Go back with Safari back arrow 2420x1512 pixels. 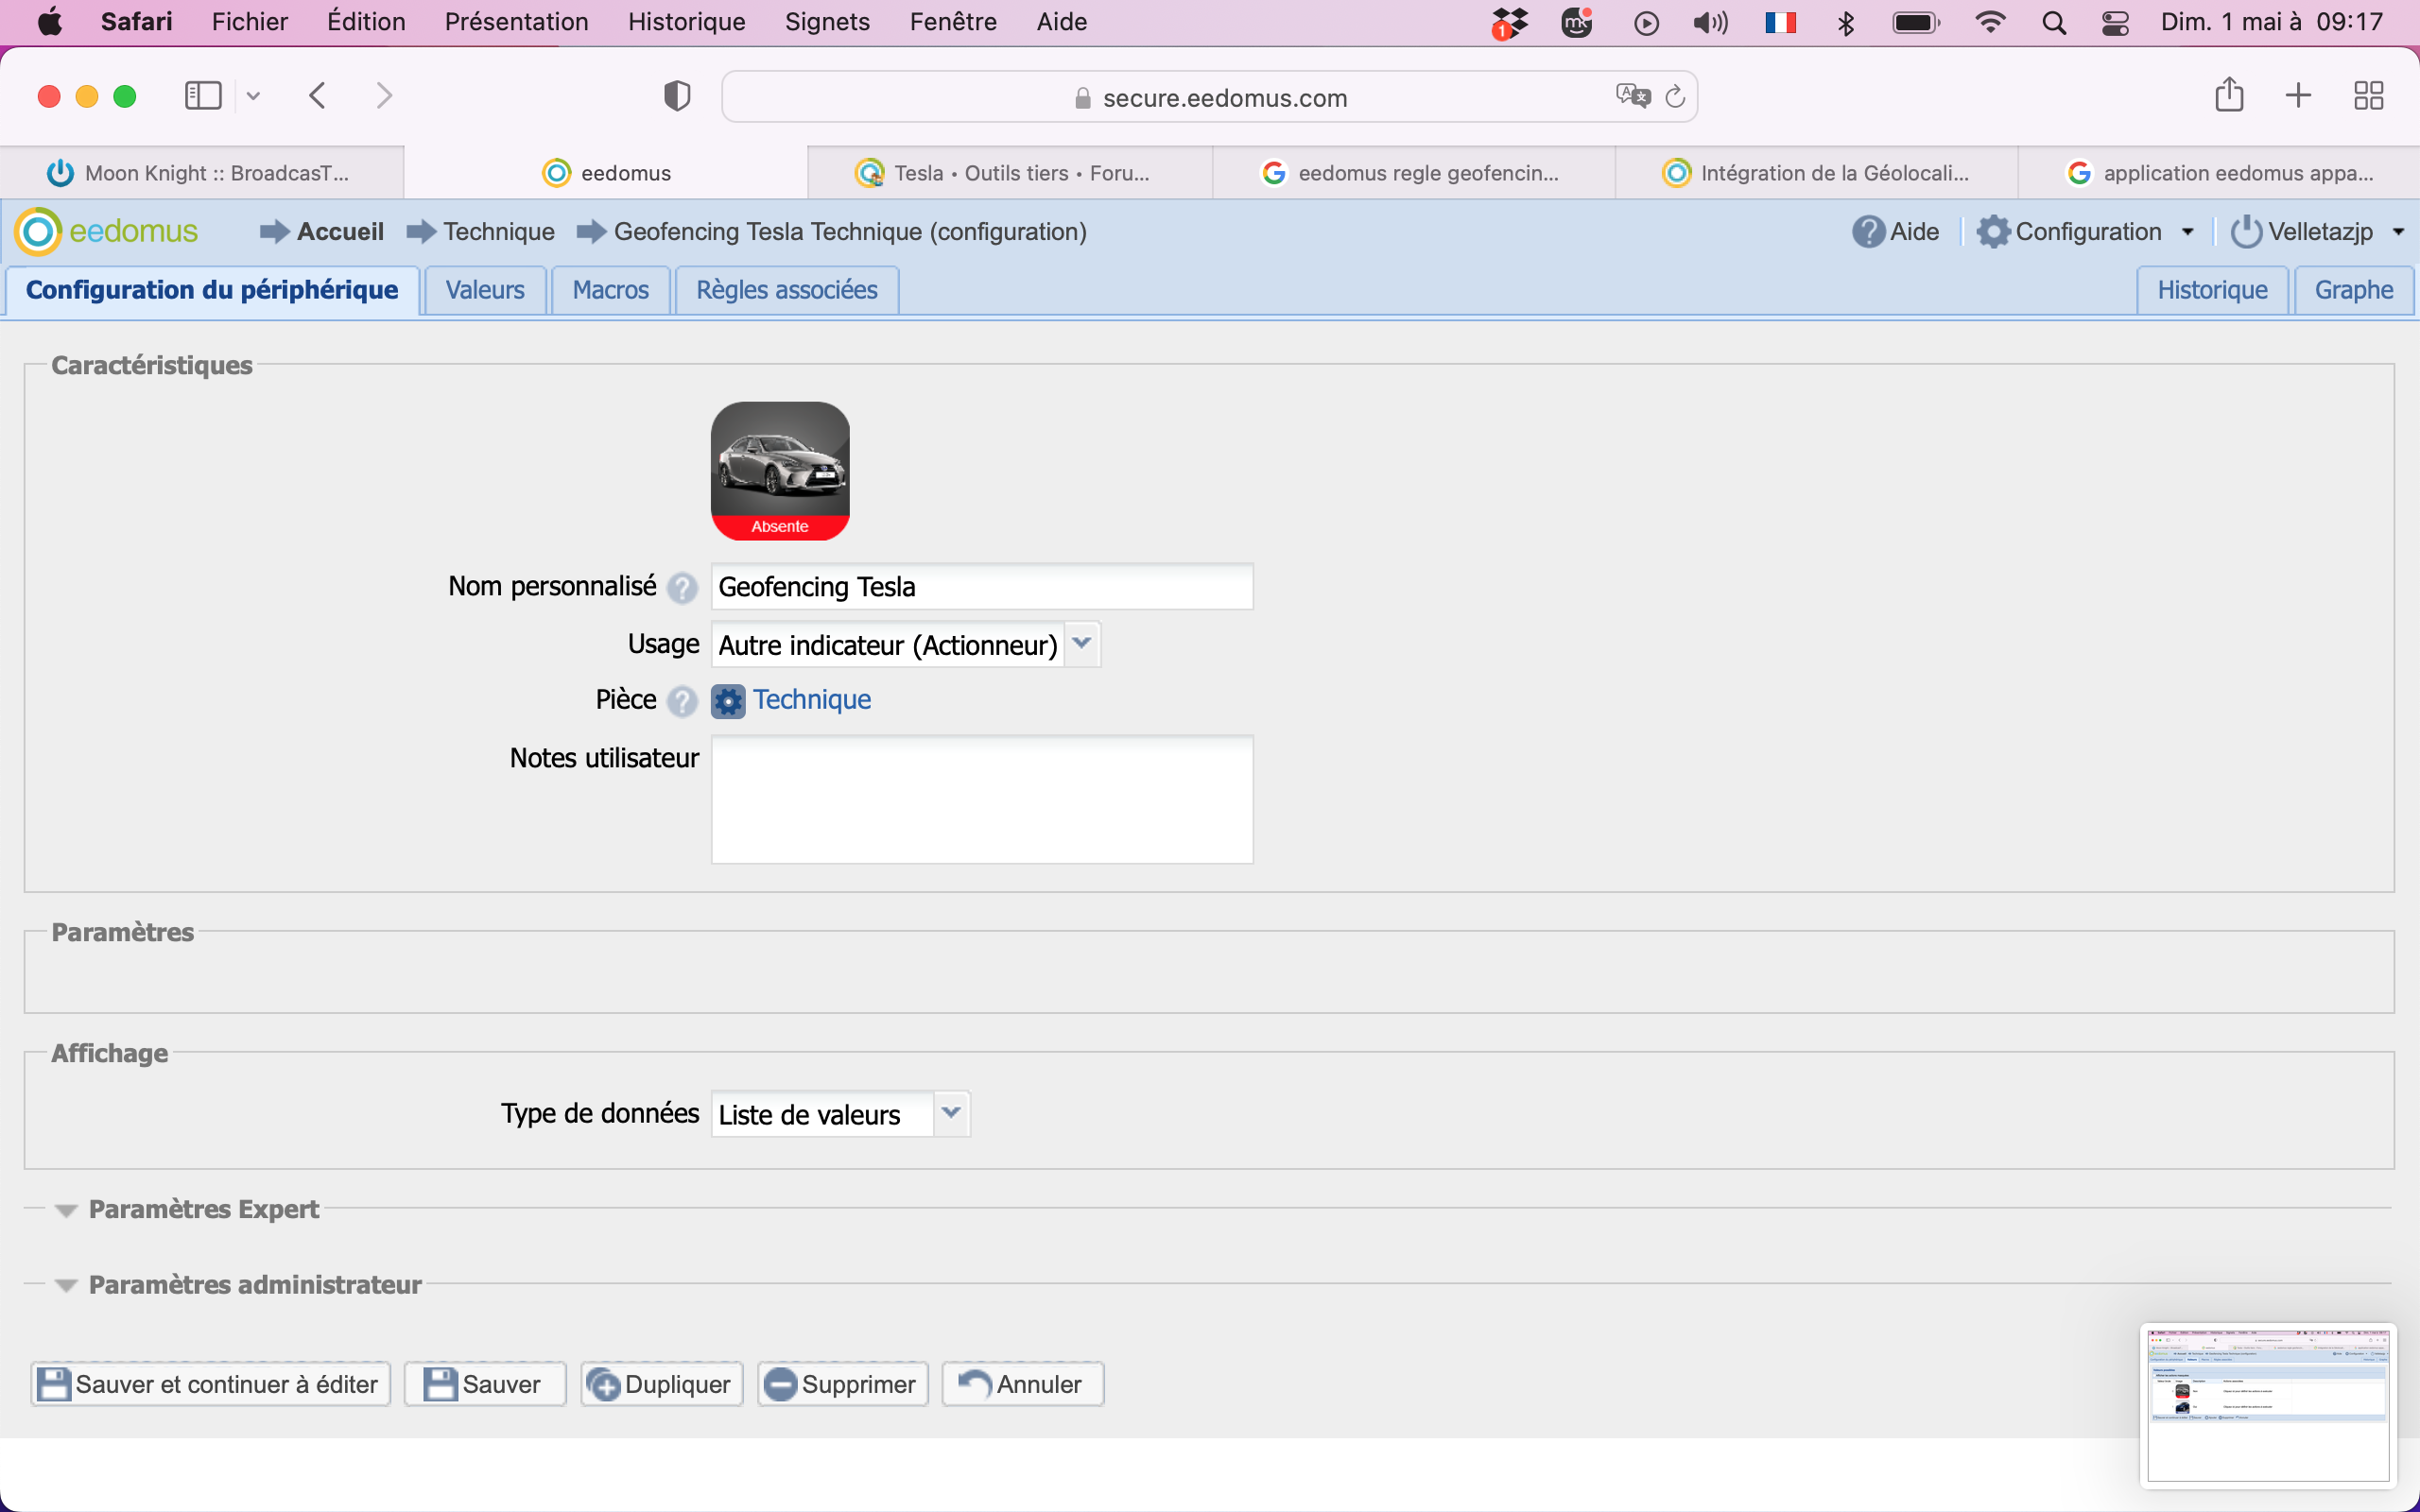click(x=318, y=96)
